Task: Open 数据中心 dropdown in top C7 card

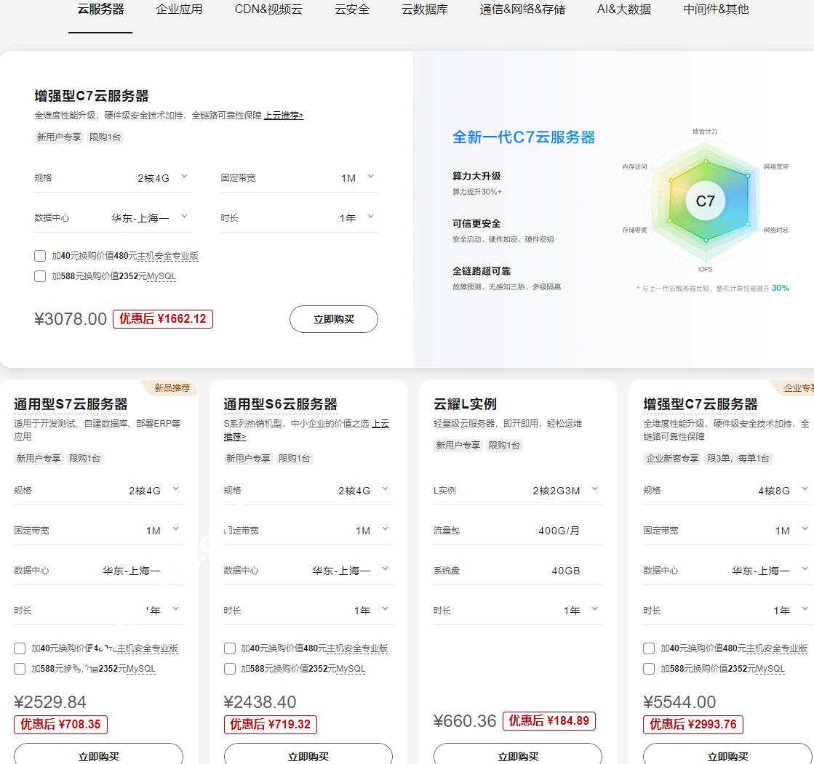Action: 184,217
